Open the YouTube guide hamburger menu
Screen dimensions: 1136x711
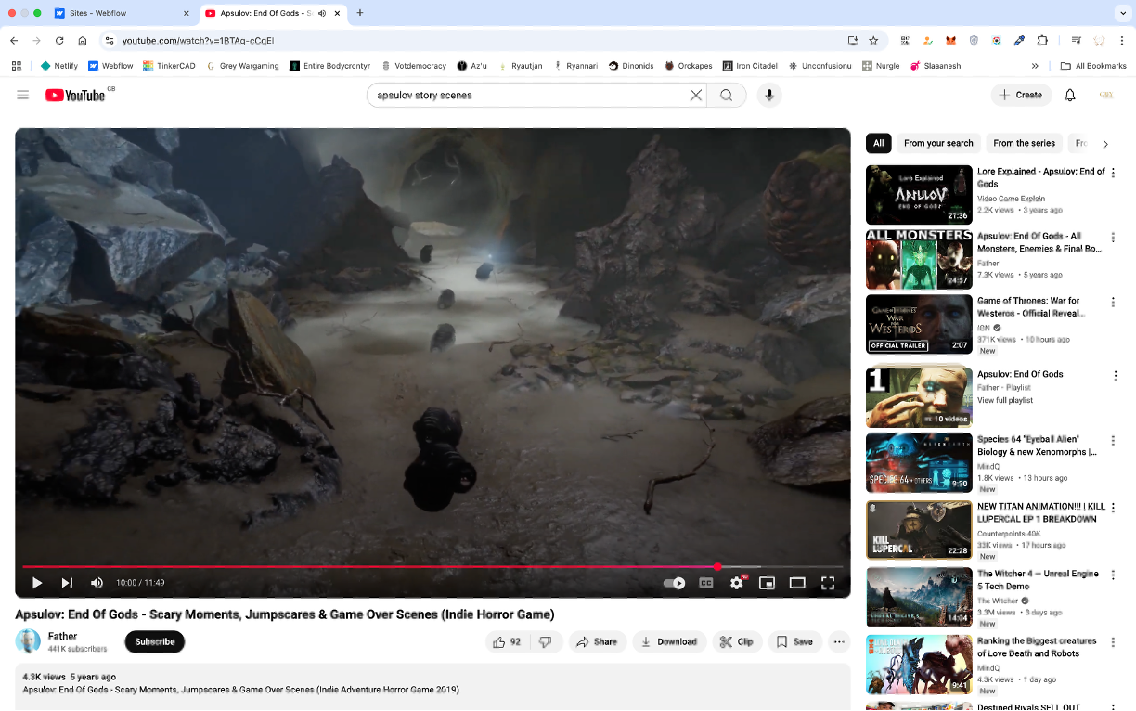[x=23, y=95]
